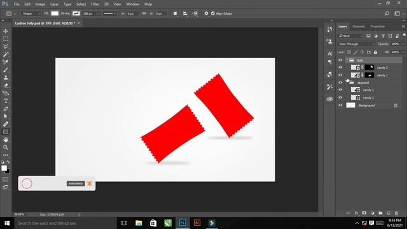The image size is (407, 229).
Task: Click the Subscribed button on overlay
Action: click(x=76, y=184)
